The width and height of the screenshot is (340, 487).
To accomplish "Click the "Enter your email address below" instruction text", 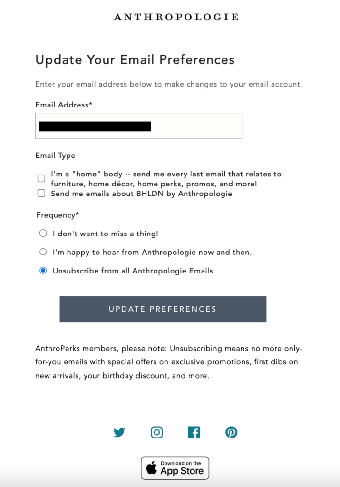I will pyautogui.click(x=169, y=84).
